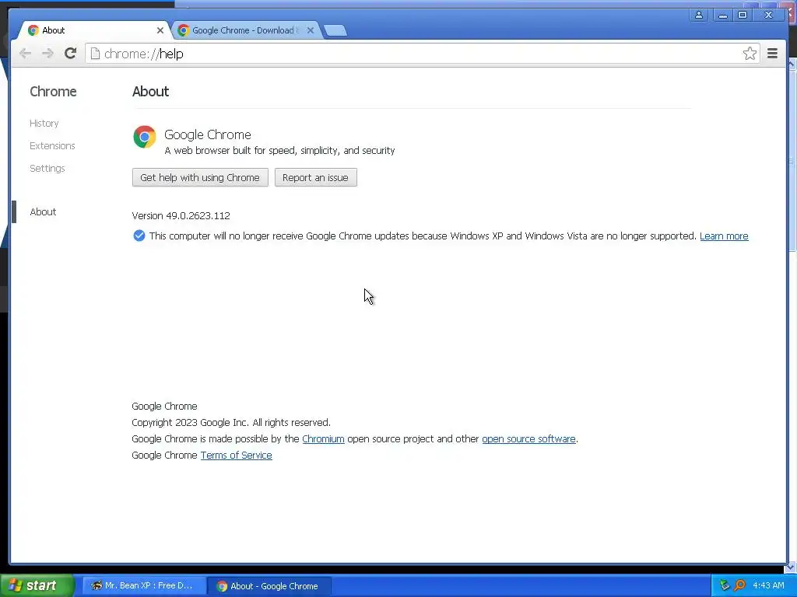The width and height of the screenshot is (797, 597).
Task: Go back with the browser back arrow
Action: click(25, 54)
